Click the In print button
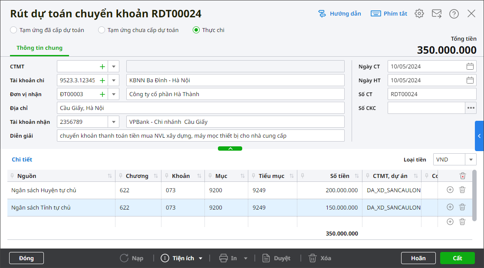This screenshot has width=484, height=268. (228, 258)
